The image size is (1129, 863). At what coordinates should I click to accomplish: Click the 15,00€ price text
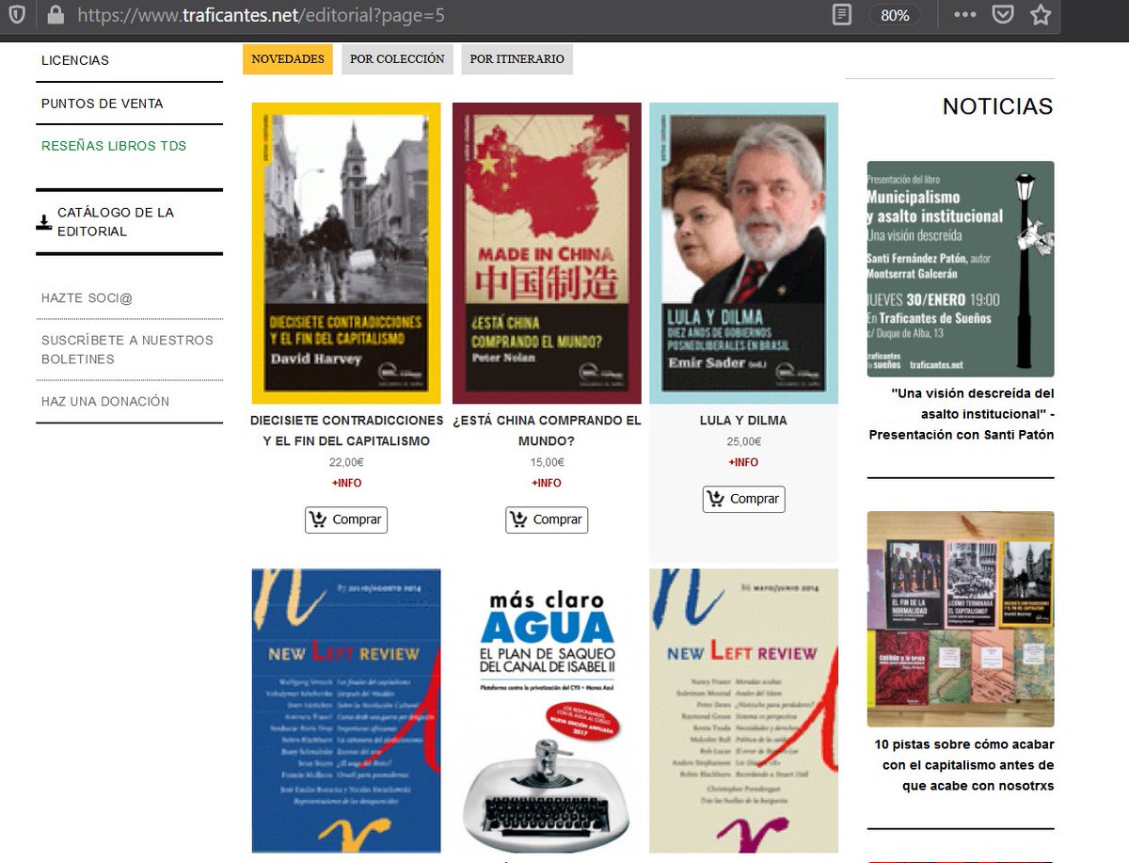tap(547, 462)
